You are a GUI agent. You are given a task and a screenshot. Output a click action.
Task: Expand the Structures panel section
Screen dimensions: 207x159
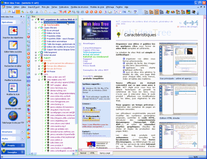[x=22, y=132]
